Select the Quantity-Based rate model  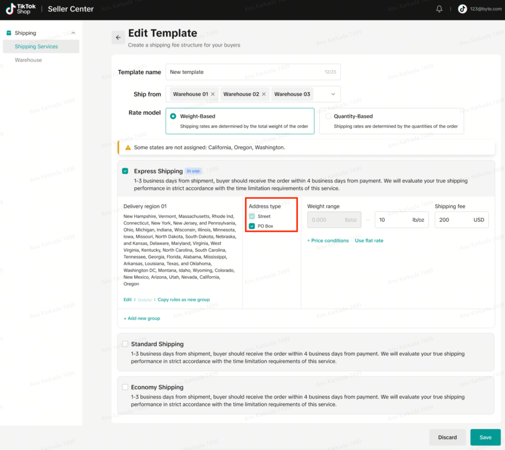(x=328, y=116)
